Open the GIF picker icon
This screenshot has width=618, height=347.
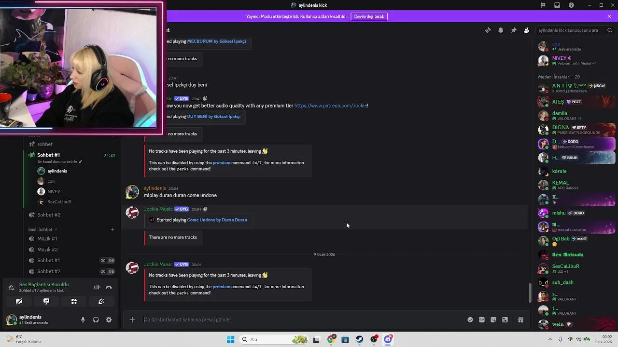482,320
